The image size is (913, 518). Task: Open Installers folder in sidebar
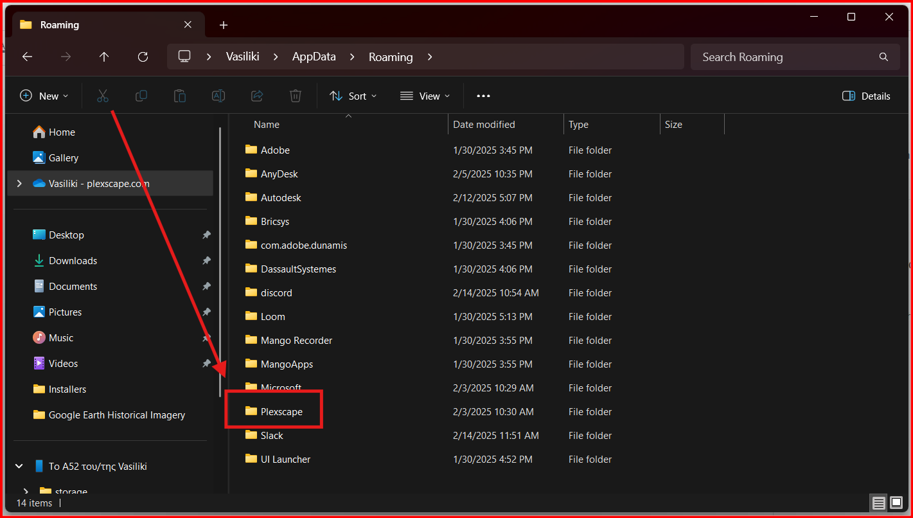coord(59,389)
